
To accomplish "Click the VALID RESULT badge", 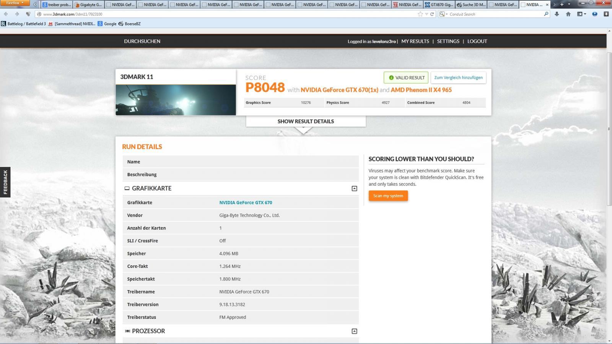I will [x=406, y=78].
